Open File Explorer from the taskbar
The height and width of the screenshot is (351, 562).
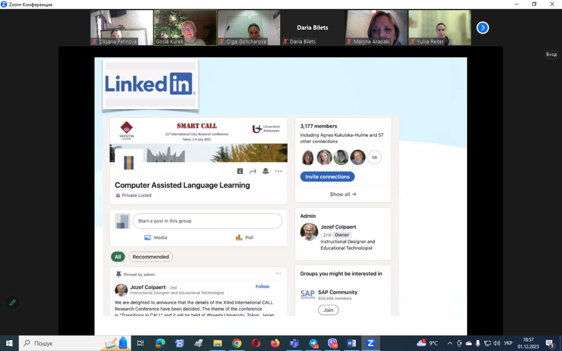(217, 343)
